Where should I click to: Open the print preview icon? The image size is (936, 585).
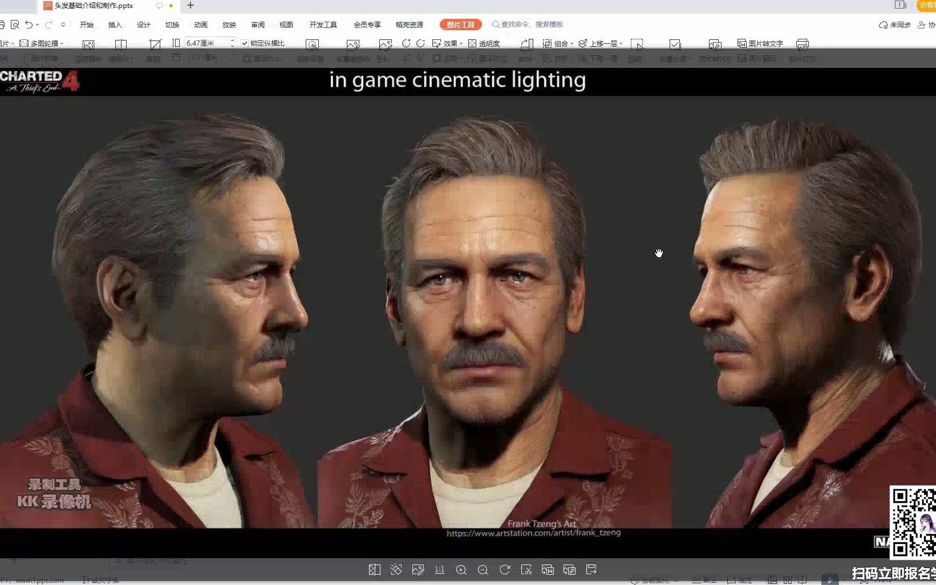point(15,25)
